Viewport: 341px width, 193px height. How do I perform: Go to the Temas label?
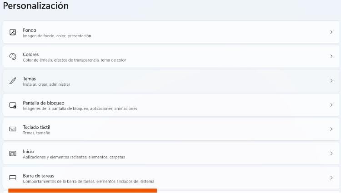point(30,79)
